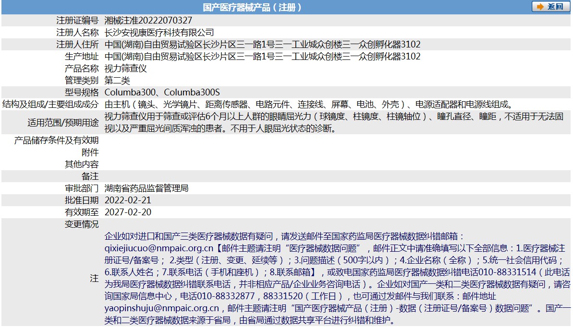The height and width of the screenshot is (327, 573).
Task: Select the notice line starting 企业如对进口和国产三类
Action: (284, 236)
